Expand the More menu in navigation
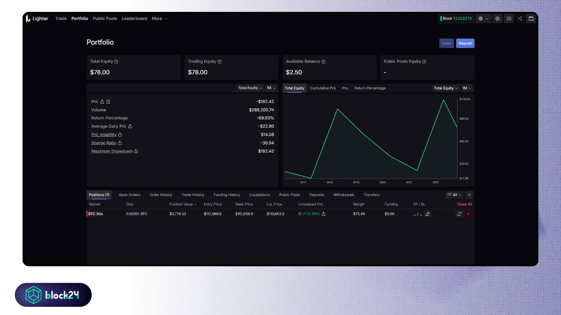The width and height of the screenshot is (561, 315). (159, 18)
